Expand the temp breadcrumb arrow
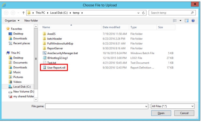This screenshot has height=122, width=201. tap(82, 13)
